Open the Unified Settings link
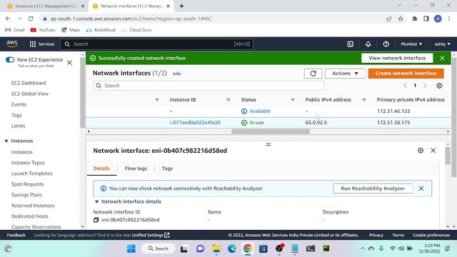 [x=151, y=235]
